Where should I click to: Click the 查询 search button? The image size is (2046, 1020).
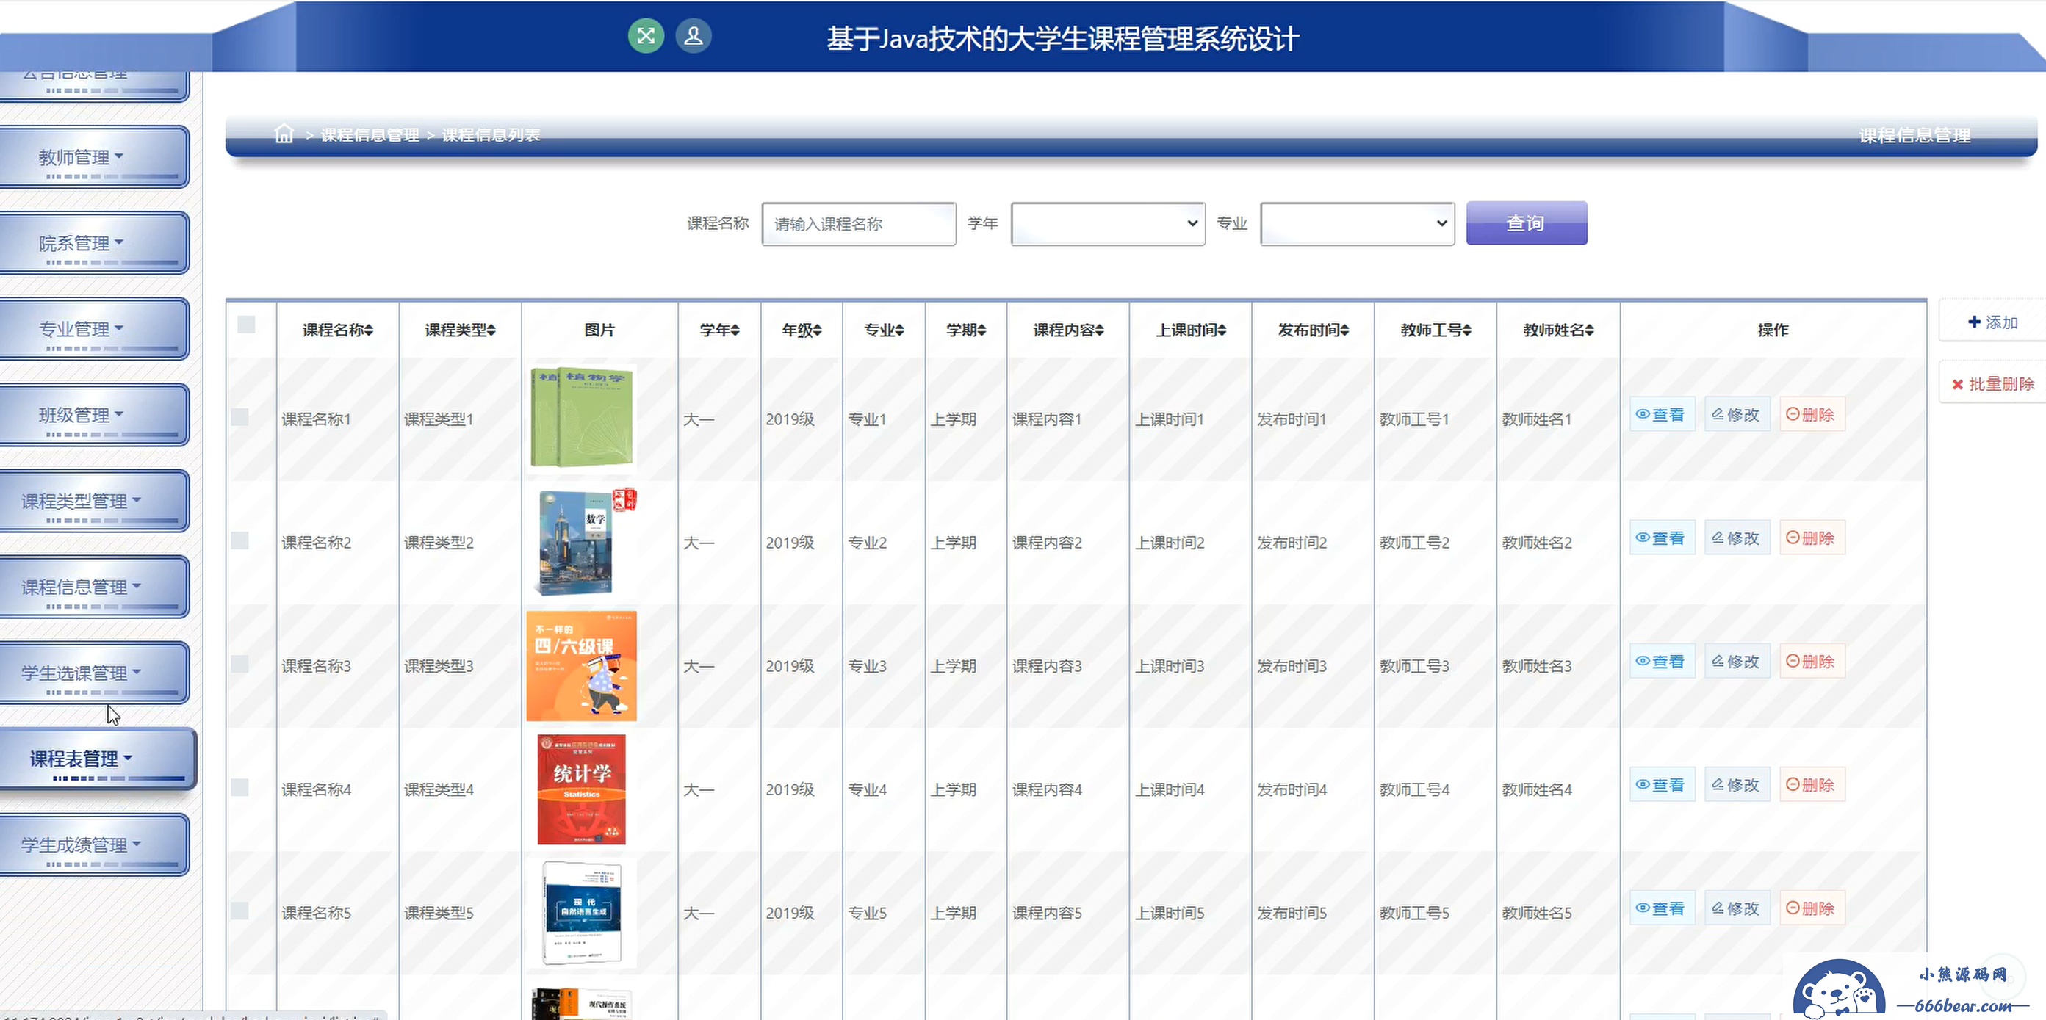click(1527, 223)
